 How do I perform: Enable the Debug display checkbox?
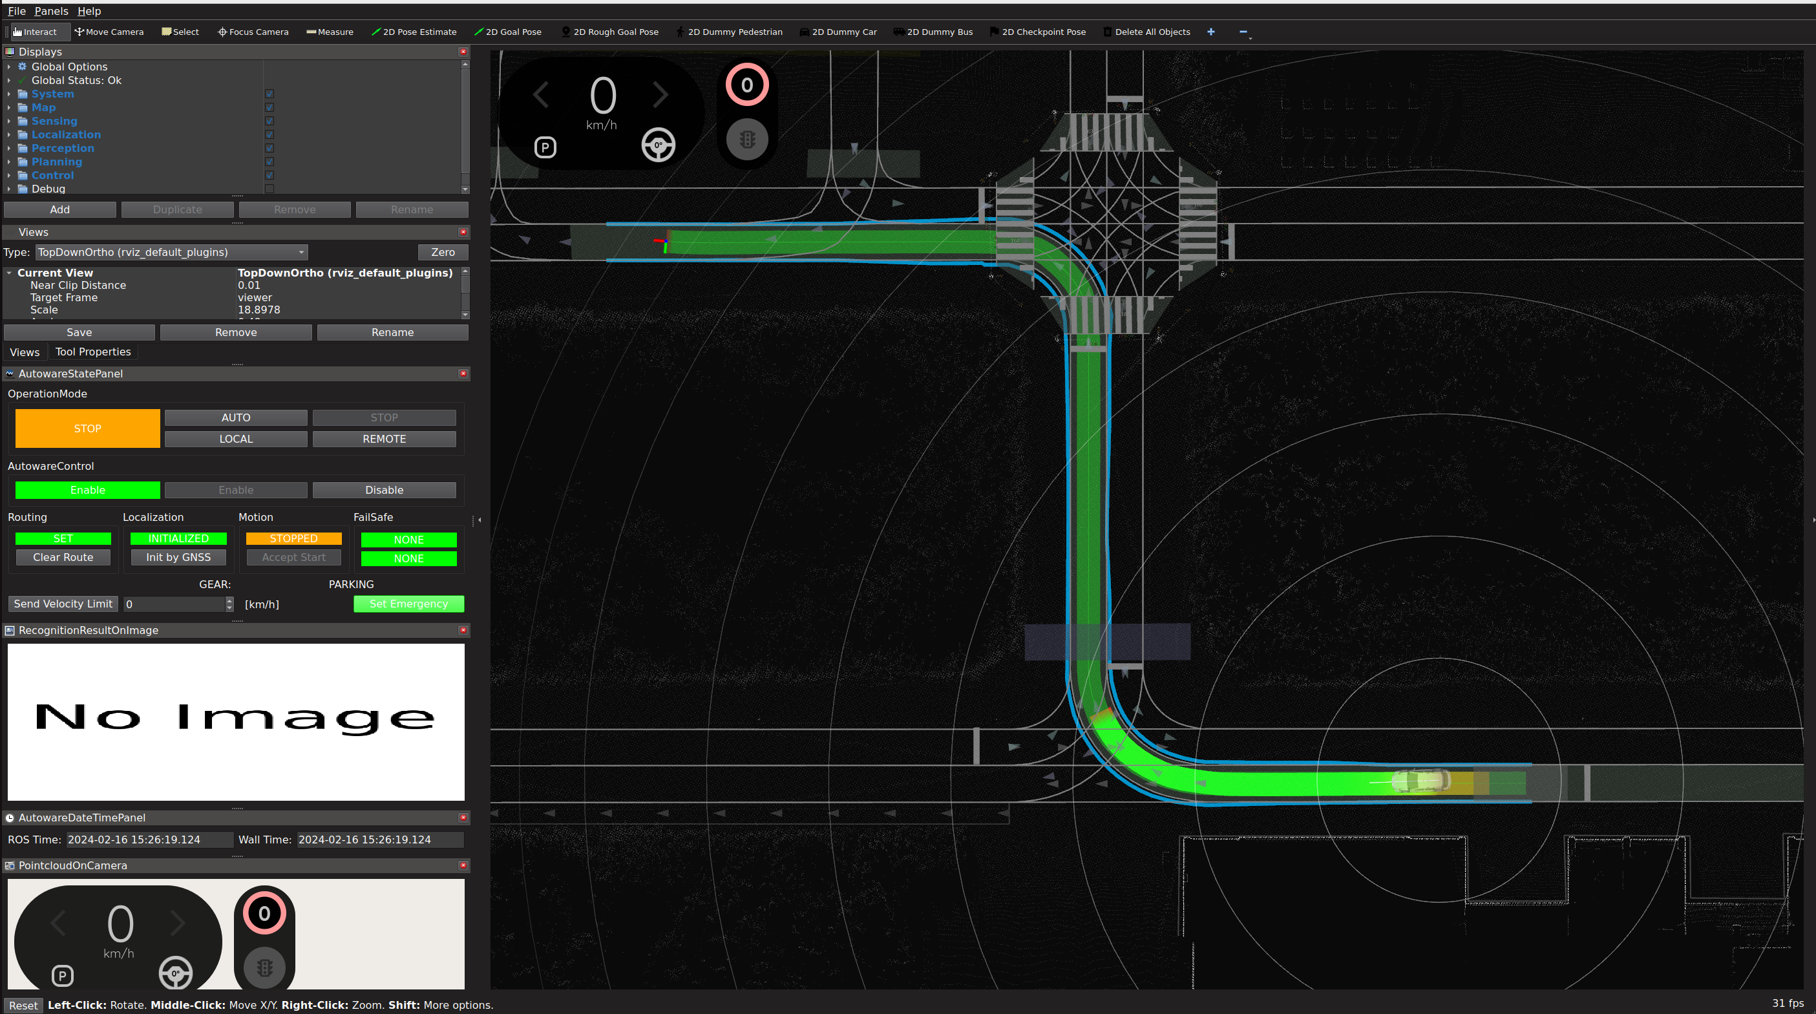[x=269, y=189]
